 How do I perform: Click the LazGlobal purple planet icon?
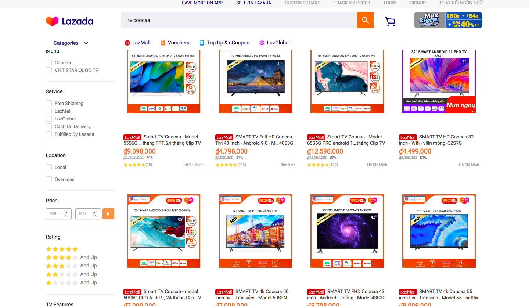click(262, 43)
